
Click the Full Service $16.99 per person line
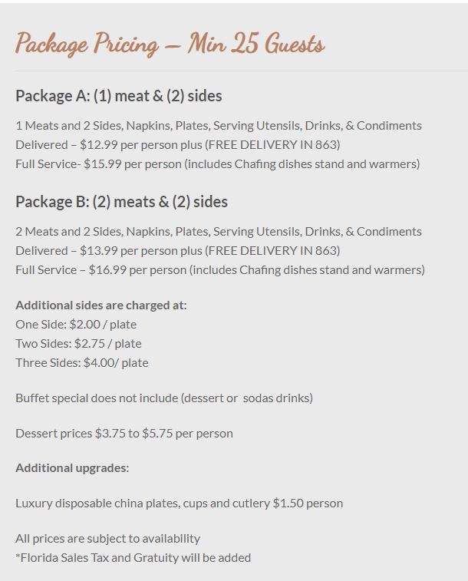[x=219, y=269]
